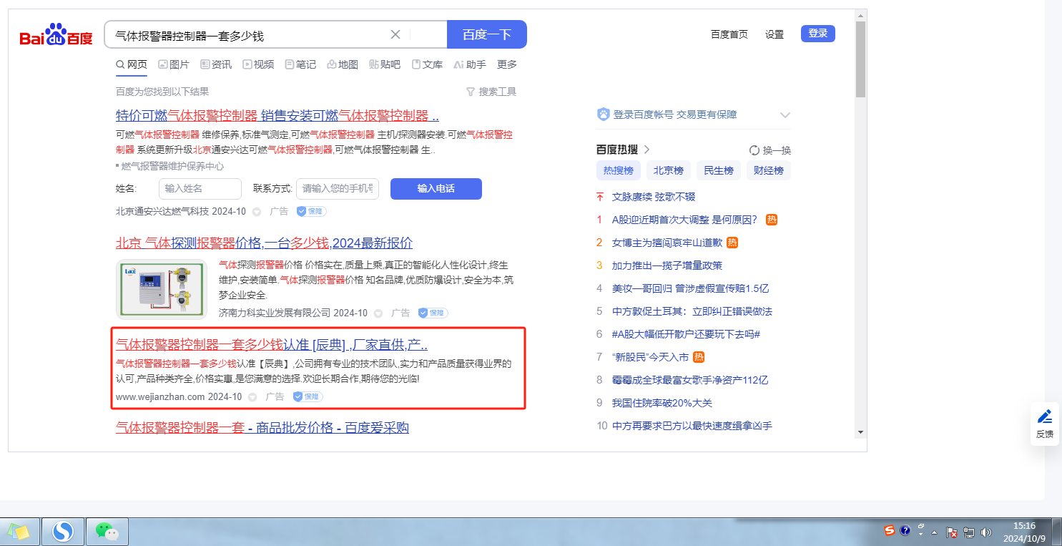Click the 姓名 input field
1062x546 pixels.
200,188
